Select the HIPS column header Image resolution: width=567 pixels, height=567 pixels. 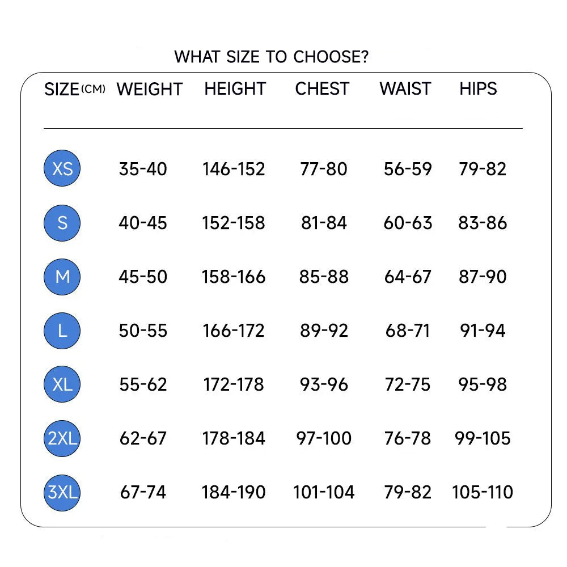pyautogui.click(x=478, y=89)
